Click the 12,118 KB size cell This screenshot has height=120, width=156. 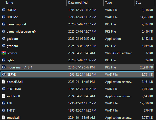pos(147,10)
